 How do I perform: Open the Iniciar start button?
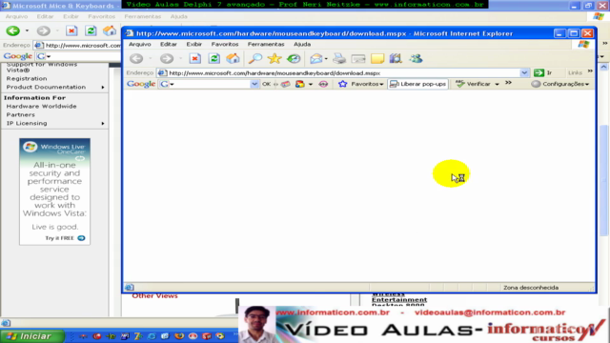pos(31,336)
